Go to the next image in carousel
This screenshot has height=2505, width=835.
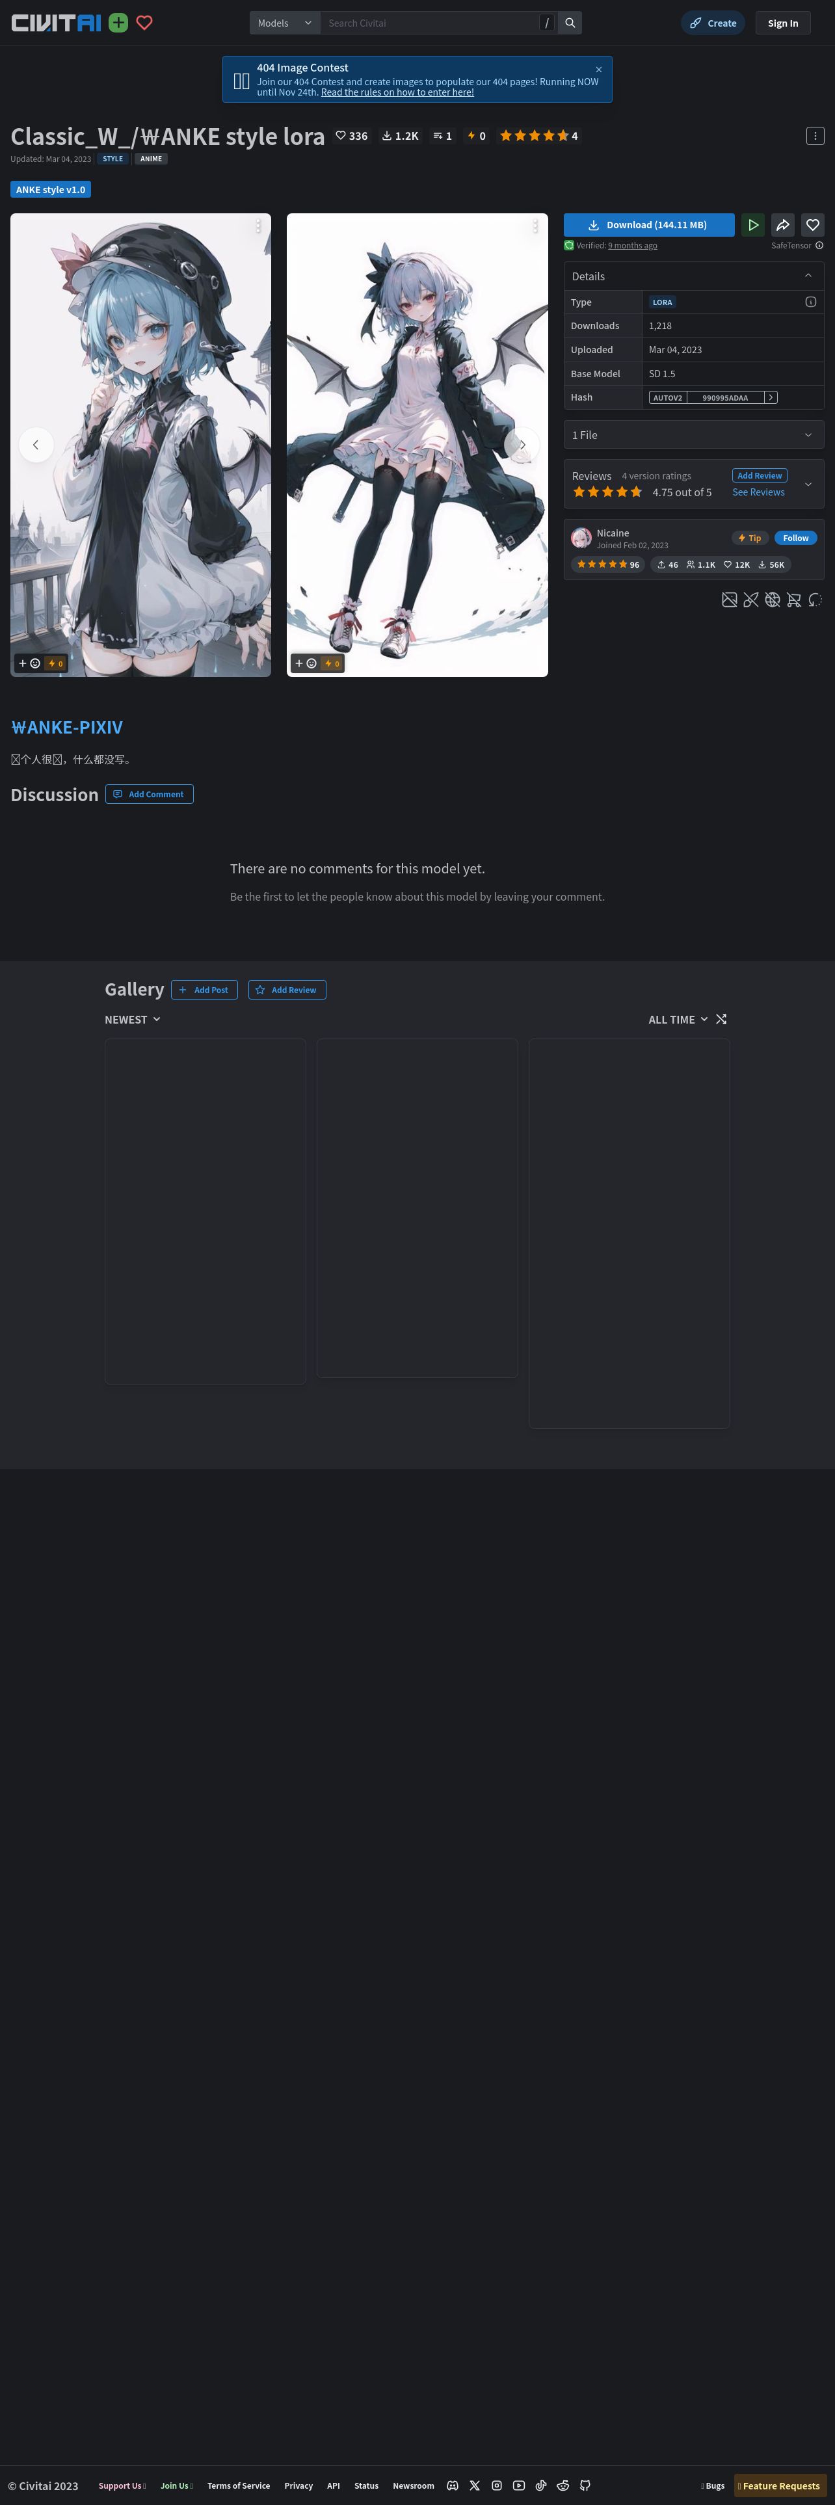pos(522,444)
